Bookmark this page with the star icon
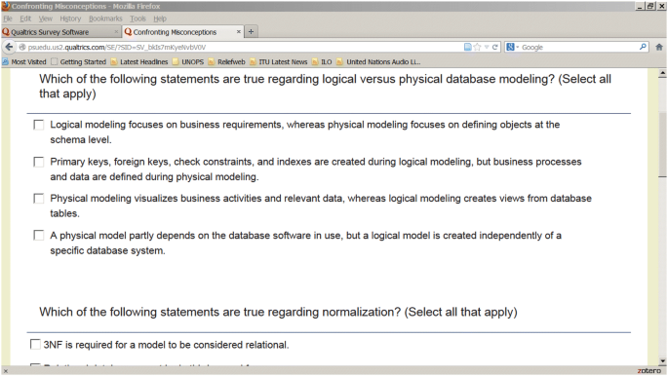The width and height of the screenshot is (668, 376). click(x=477, y=47)
